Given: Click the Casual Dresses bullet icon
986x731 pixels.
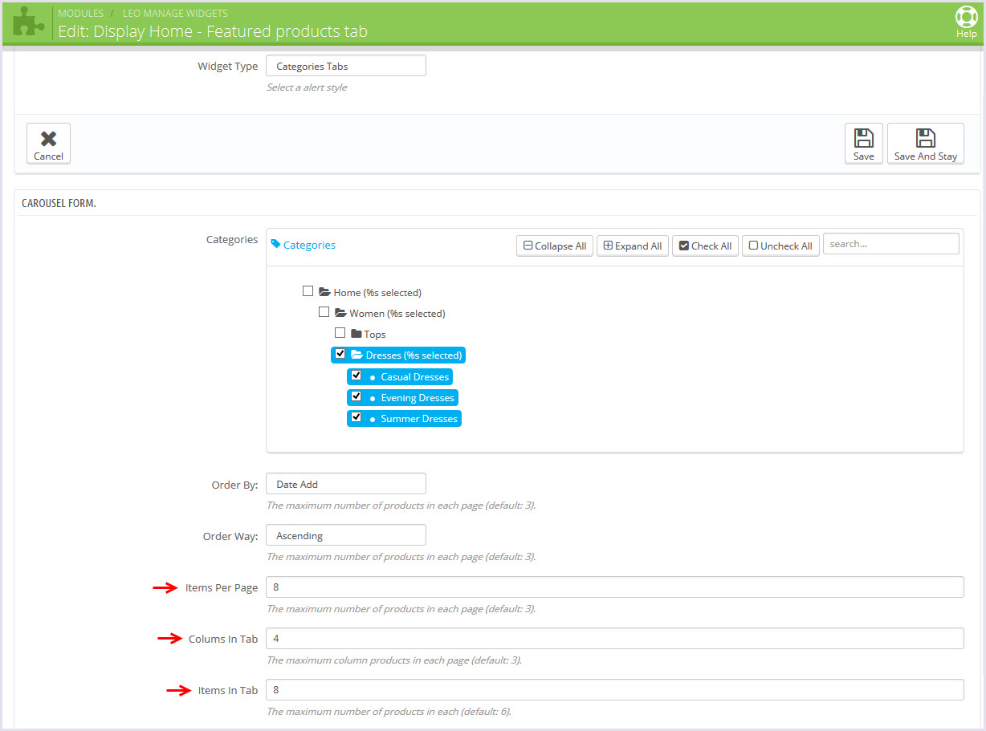Looking at the screenshot, I should 373,377.
